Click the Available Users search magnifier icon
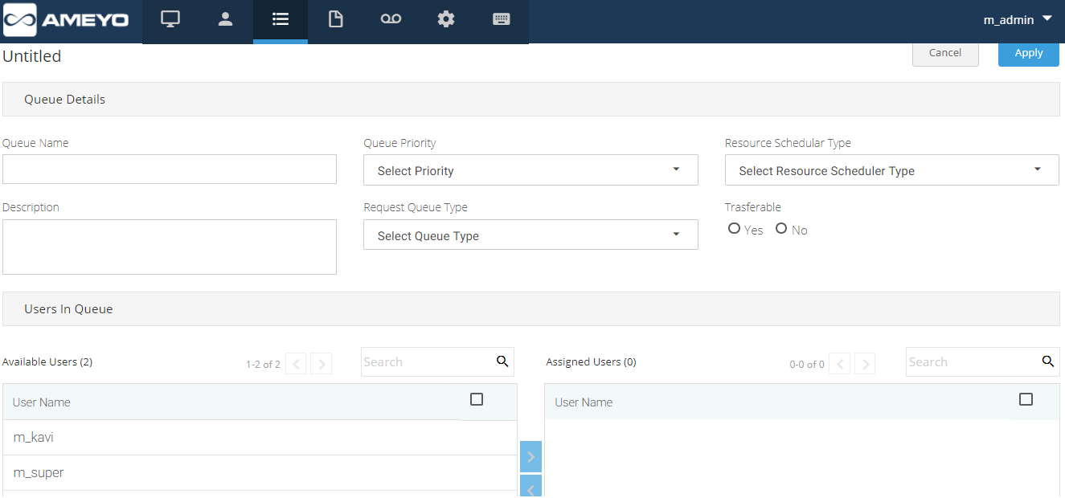Screen dimensions: 1065x498 coord(502,361)
